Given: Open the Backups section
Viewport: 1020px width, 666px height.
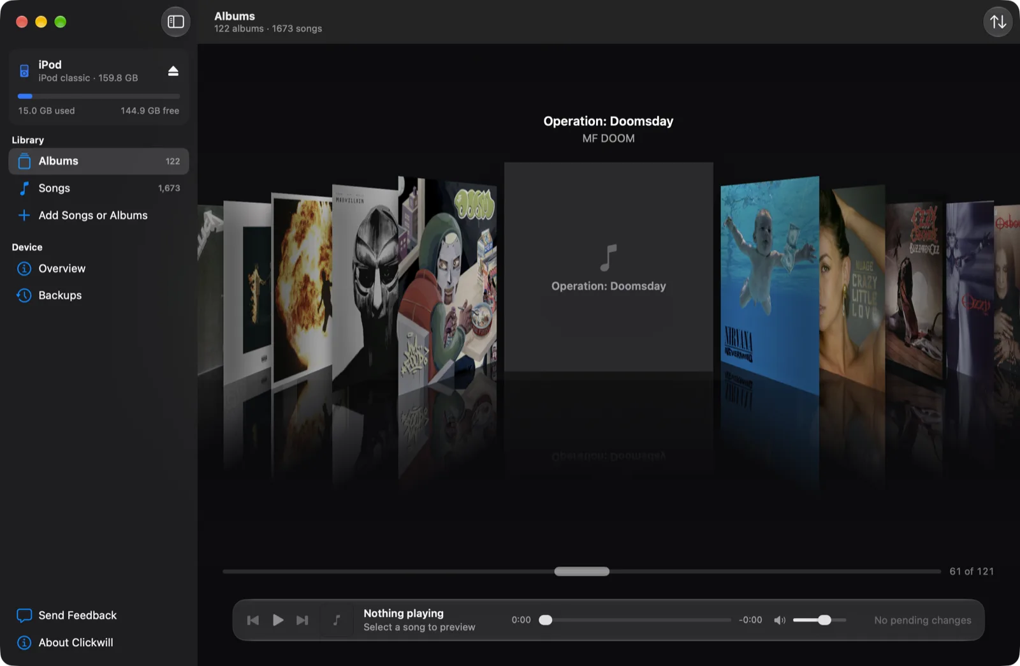Looking at the screenshot, I should coord(99,295).
